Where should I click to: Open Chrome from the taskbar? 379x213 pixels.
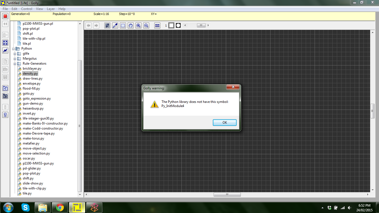click(60, 207)
